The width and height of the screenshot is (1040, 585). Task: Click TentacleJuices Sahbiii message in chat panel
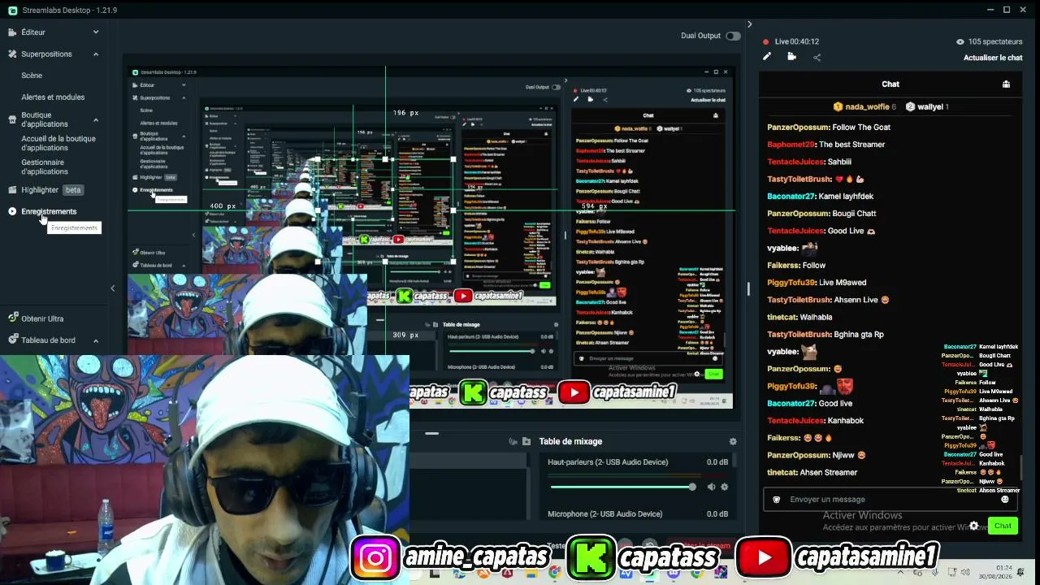pyautogui.click(x=809, y=162)
